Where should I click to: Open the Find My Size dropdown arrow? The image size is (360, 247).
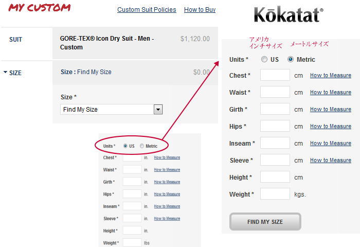[158, 110]
